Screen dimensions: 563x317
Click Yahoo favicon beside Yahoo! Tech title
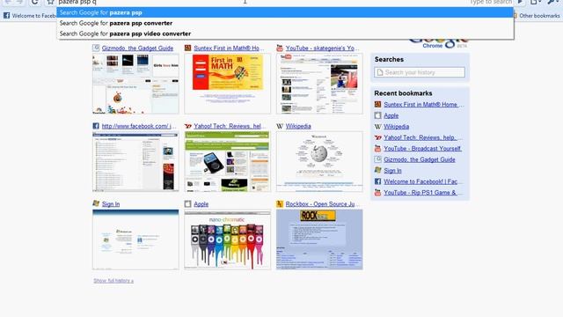coord(187,126)
